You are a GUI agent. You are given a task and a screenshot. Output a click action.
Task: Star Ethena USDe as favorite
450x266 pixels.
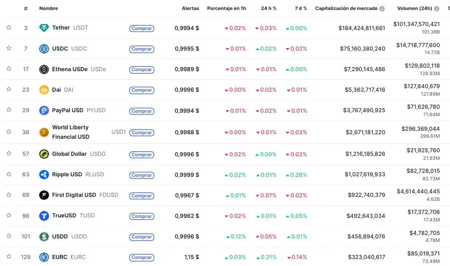(9, 69)
